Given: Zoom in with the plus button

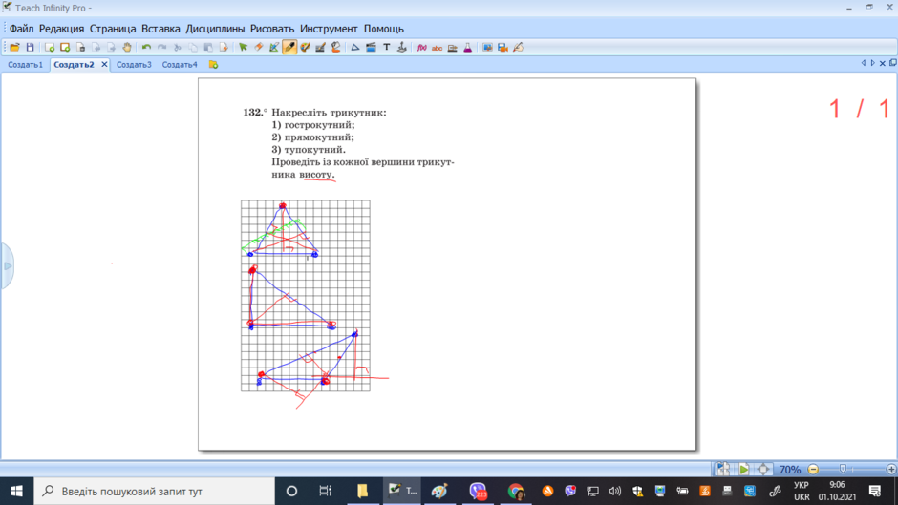Looking at the screenshot, I should tap(891, 470).
